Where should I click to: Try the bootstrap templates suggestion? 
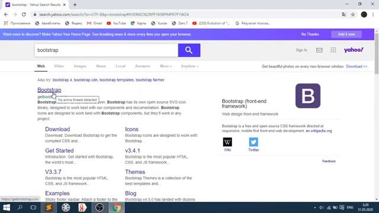tap(117, 80)
